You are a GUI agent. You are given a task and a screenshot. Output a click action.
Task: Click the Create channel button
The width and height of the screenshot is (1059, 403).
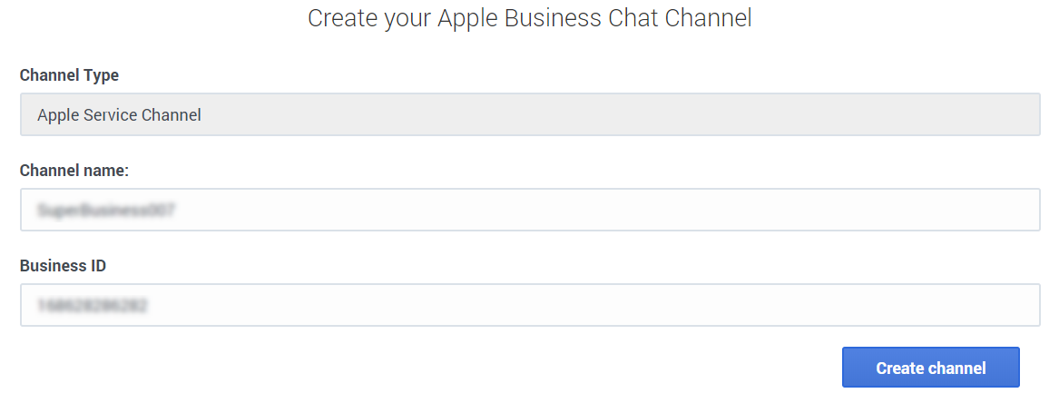tap(930, 368)
